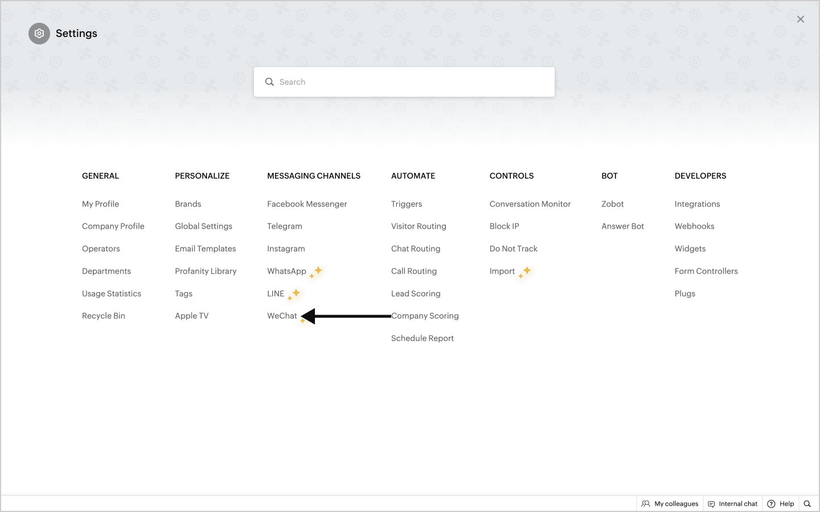820x512 pixels.
Task: Open the Recycle Bin
Action: [x=104, y=316]
